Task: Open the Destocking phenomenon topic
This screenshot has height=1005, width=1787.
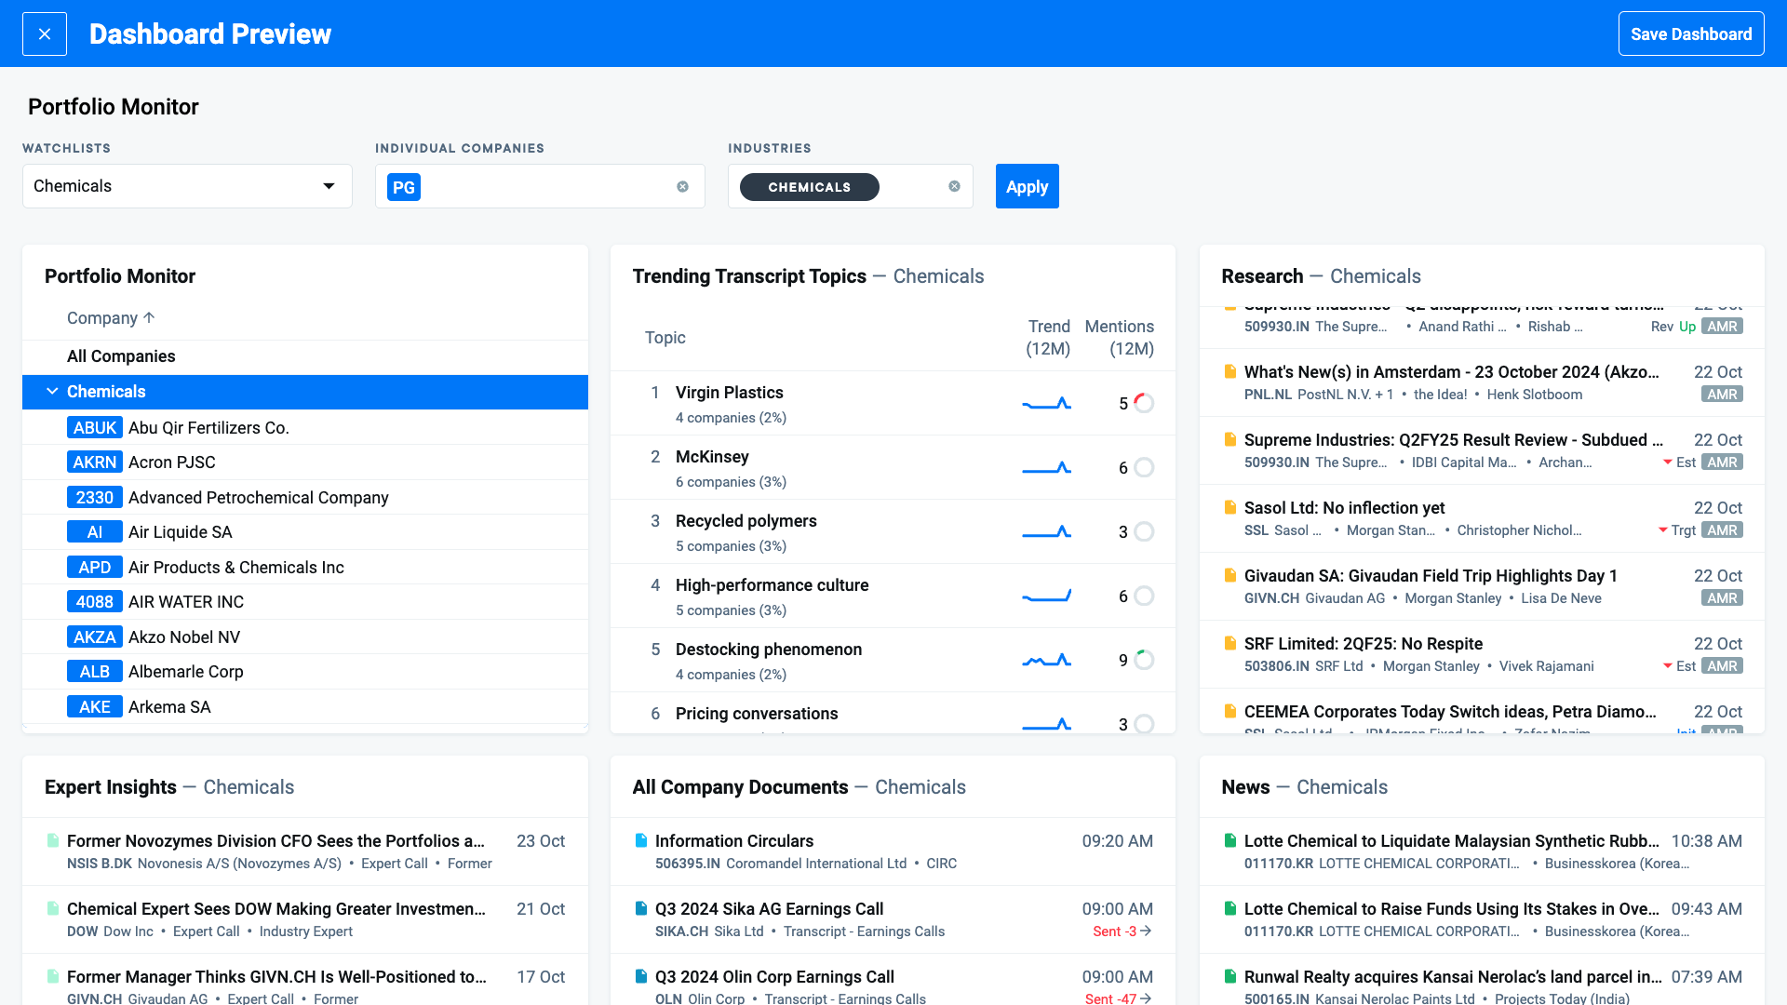Action: (769, 650)
